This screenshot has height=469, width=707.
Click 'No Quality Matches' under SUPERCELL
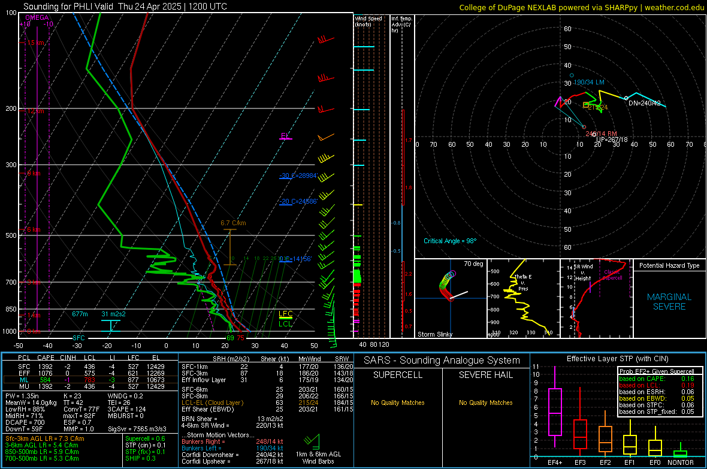398,403
